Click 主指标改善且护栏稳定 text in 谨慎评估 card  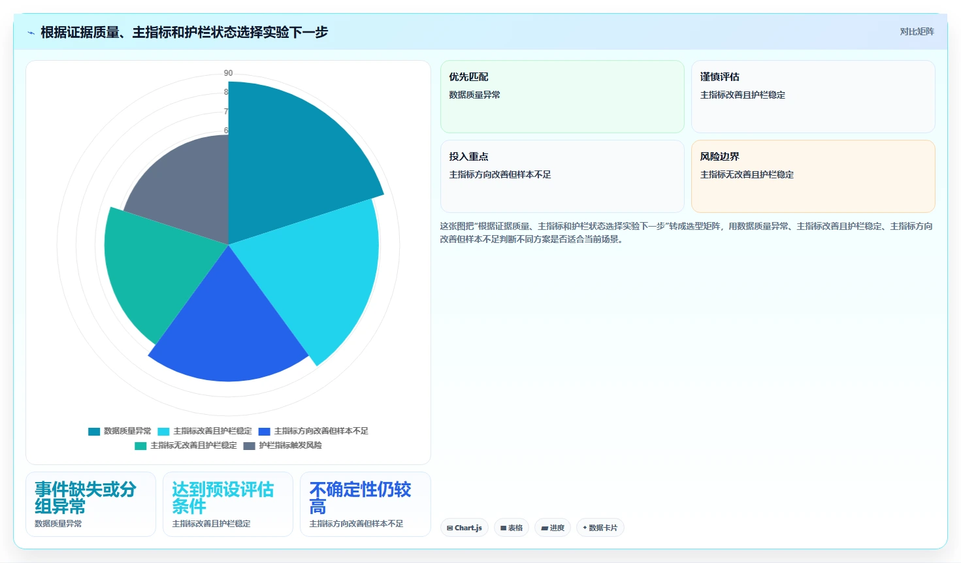743,95
